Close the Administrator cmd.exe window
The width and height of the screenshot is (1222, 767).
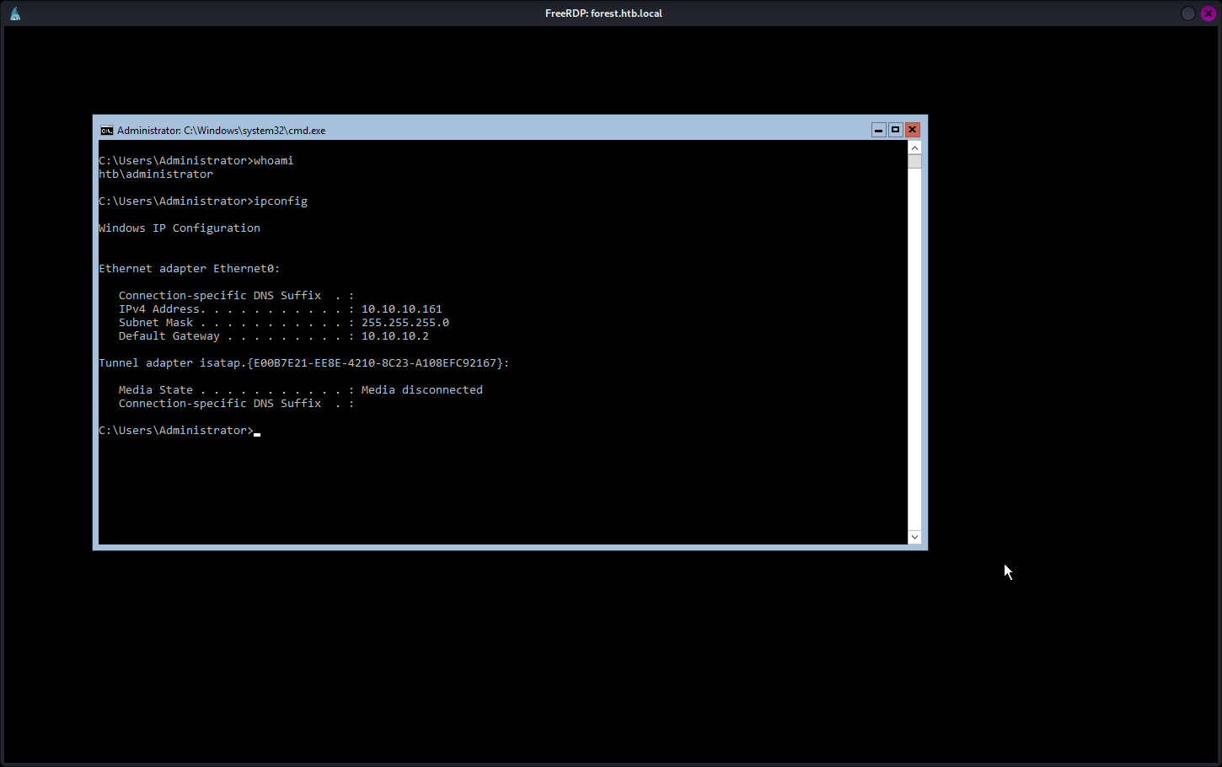(912, 130)
